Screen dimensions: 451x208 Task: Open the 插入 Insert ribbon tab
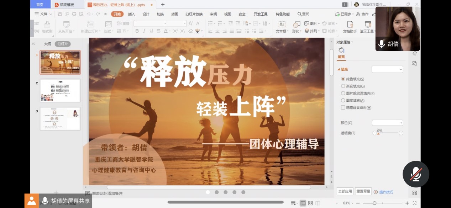tap(131, 14)
